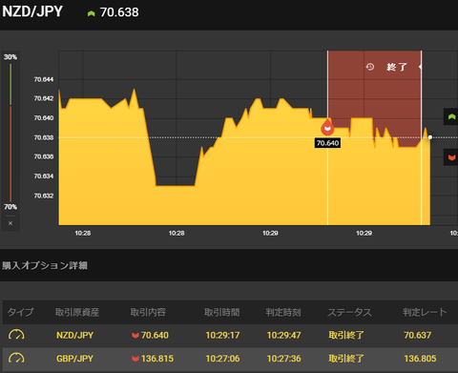The height and width of the screenshot is (373, 458).
Task: Click the red down arrow before 70.640 in table
Action: pyautogui.click(x=135, y=335)
